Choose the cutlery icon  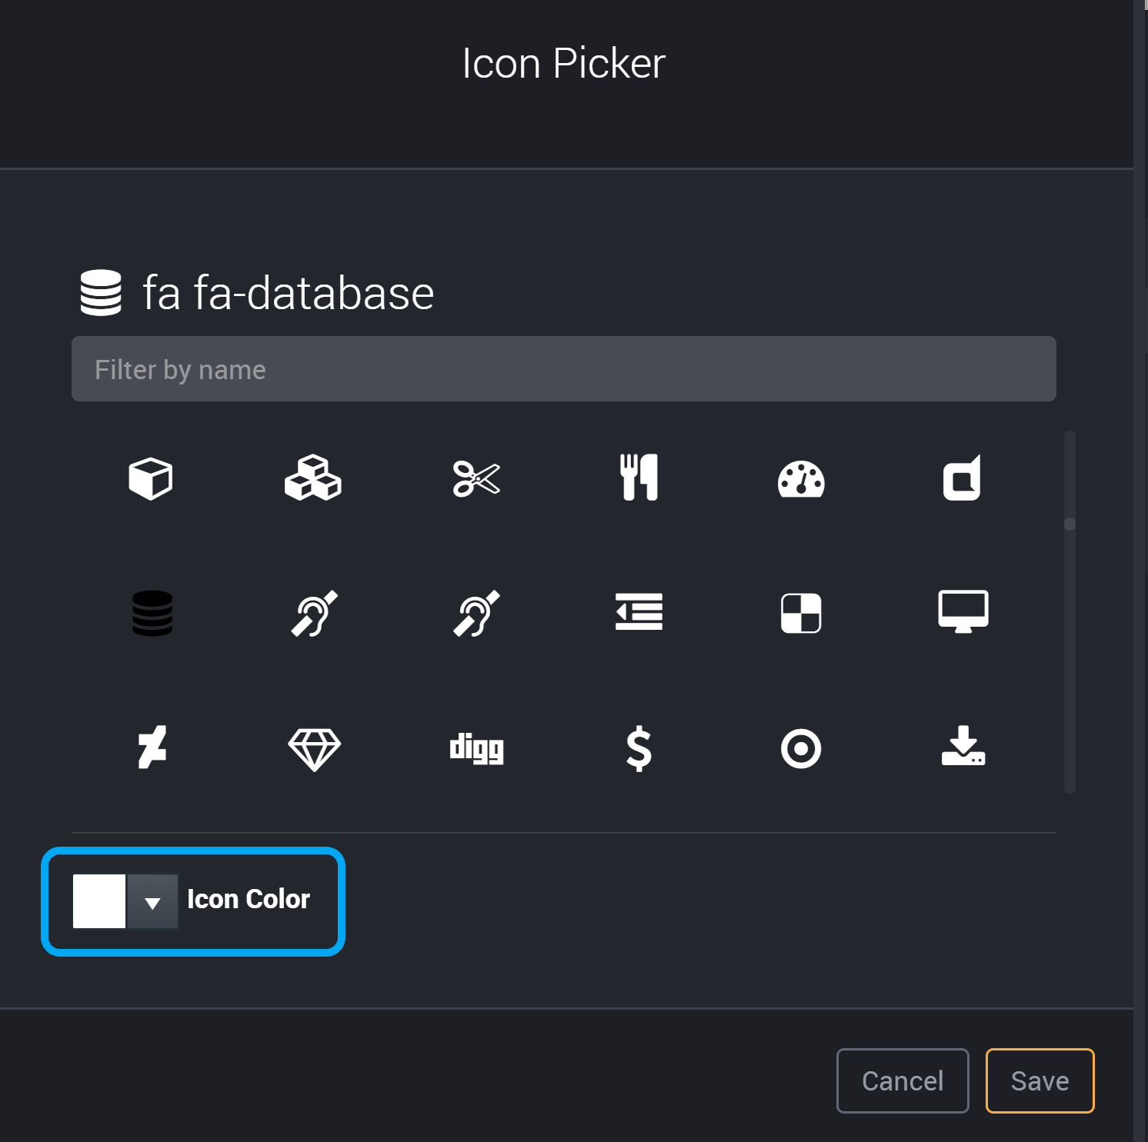coord(638,478)
